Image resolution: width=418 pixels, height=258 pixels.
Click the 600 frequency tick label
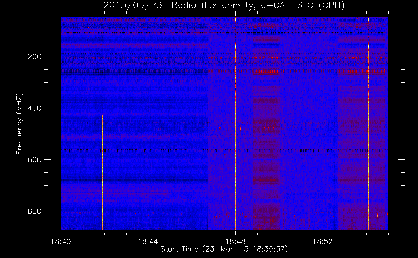click(35, 160)
